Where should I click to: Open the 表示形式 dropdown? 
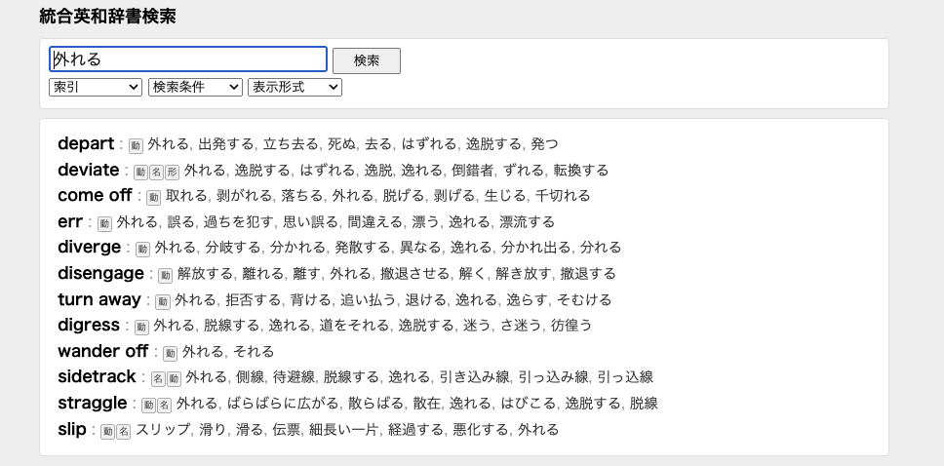[x=295, y=88]
